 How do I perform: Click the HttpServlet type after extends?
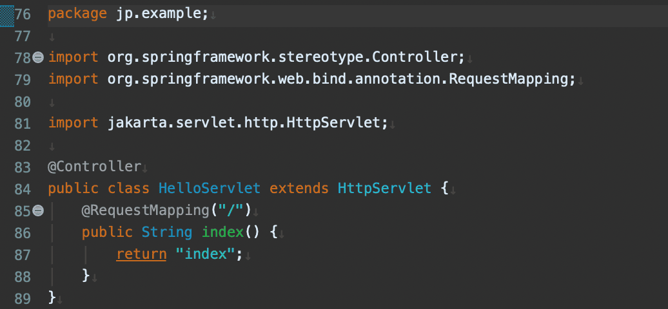384,188
